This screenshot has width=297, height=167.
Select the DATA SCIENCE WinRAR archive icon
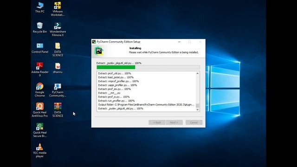pos(58,110)
